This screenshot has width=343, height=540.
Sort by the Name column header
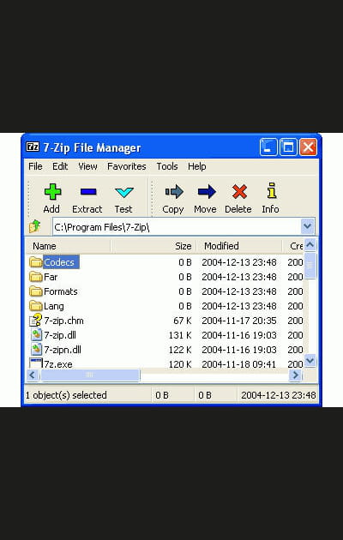pyautogui.click(x=69, y=246)
